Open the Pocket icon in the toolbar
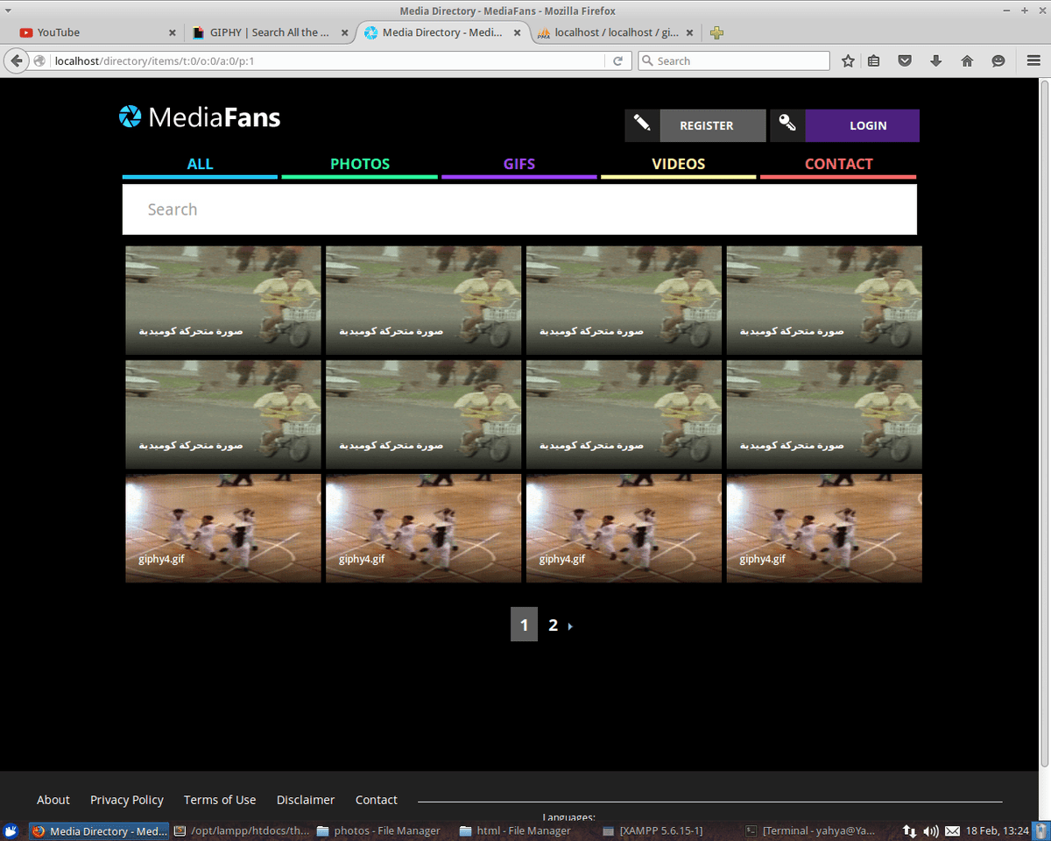The image size is (1051, 841). point(906,61)
